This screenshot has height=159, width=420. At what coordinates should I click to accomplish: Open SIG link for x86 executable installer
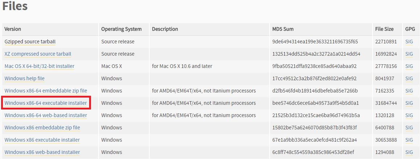(409, 140)
